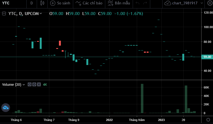
Task: Expand the YTC, D, UPCOM legend chevron
Action: 41,13
